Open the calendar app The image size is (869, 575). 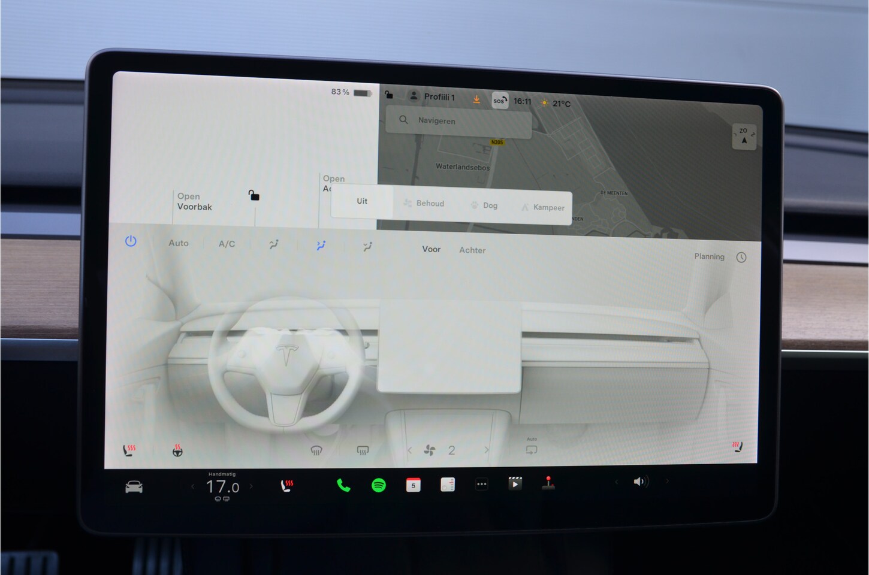coord(413,485)
